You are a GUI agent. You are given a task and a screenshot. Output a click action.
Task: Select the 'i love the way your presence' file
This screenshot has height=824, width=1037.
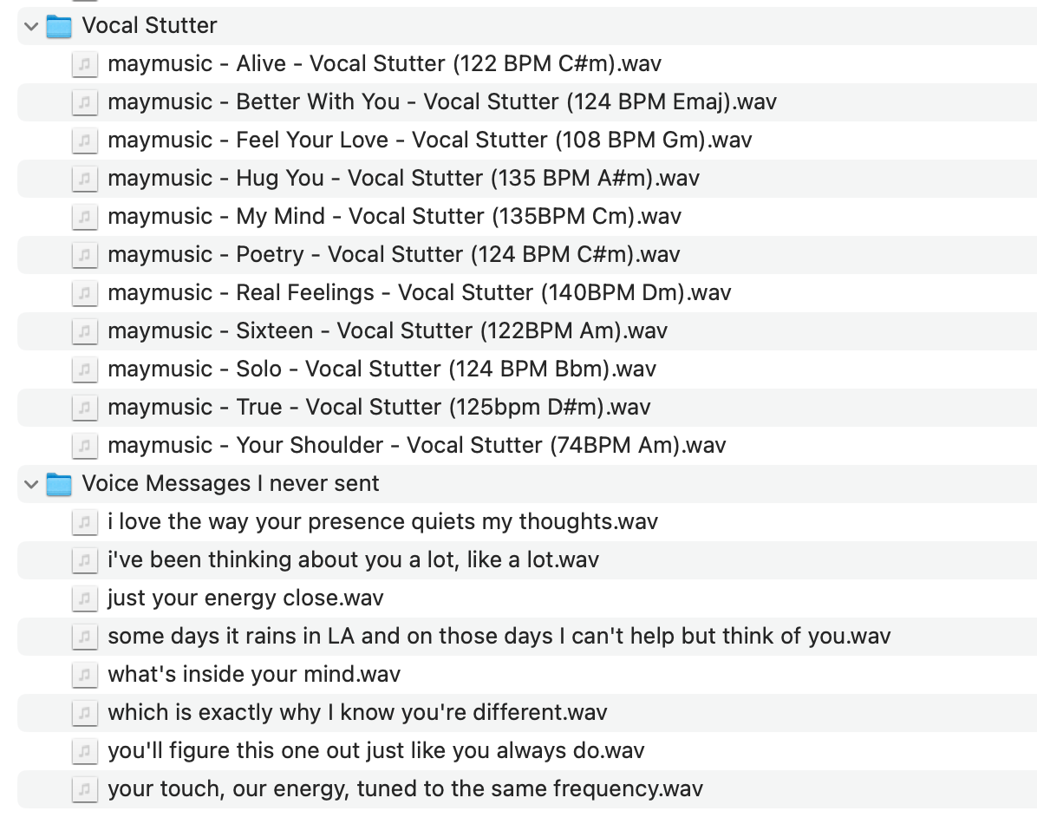click(527, 522)
